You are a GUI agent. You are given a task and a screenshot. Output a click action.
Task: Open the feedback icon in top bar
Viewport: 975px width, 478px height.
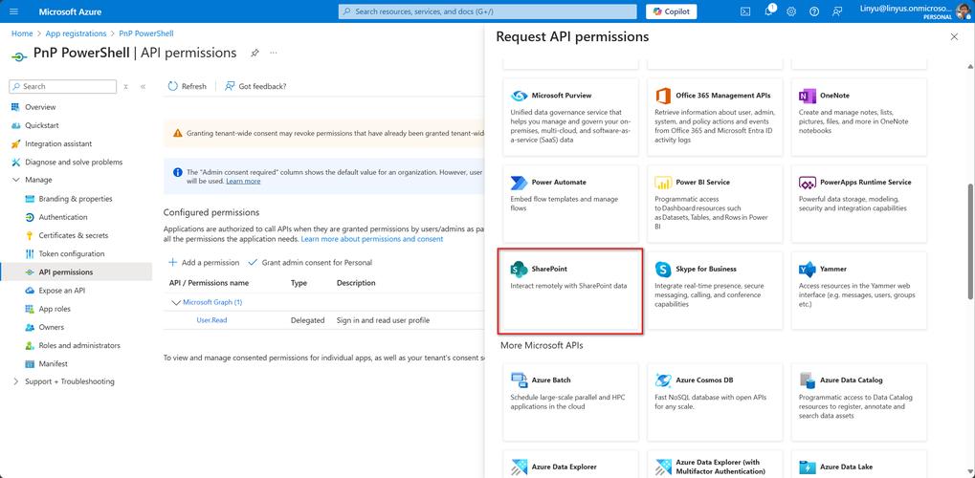[837, 11]
